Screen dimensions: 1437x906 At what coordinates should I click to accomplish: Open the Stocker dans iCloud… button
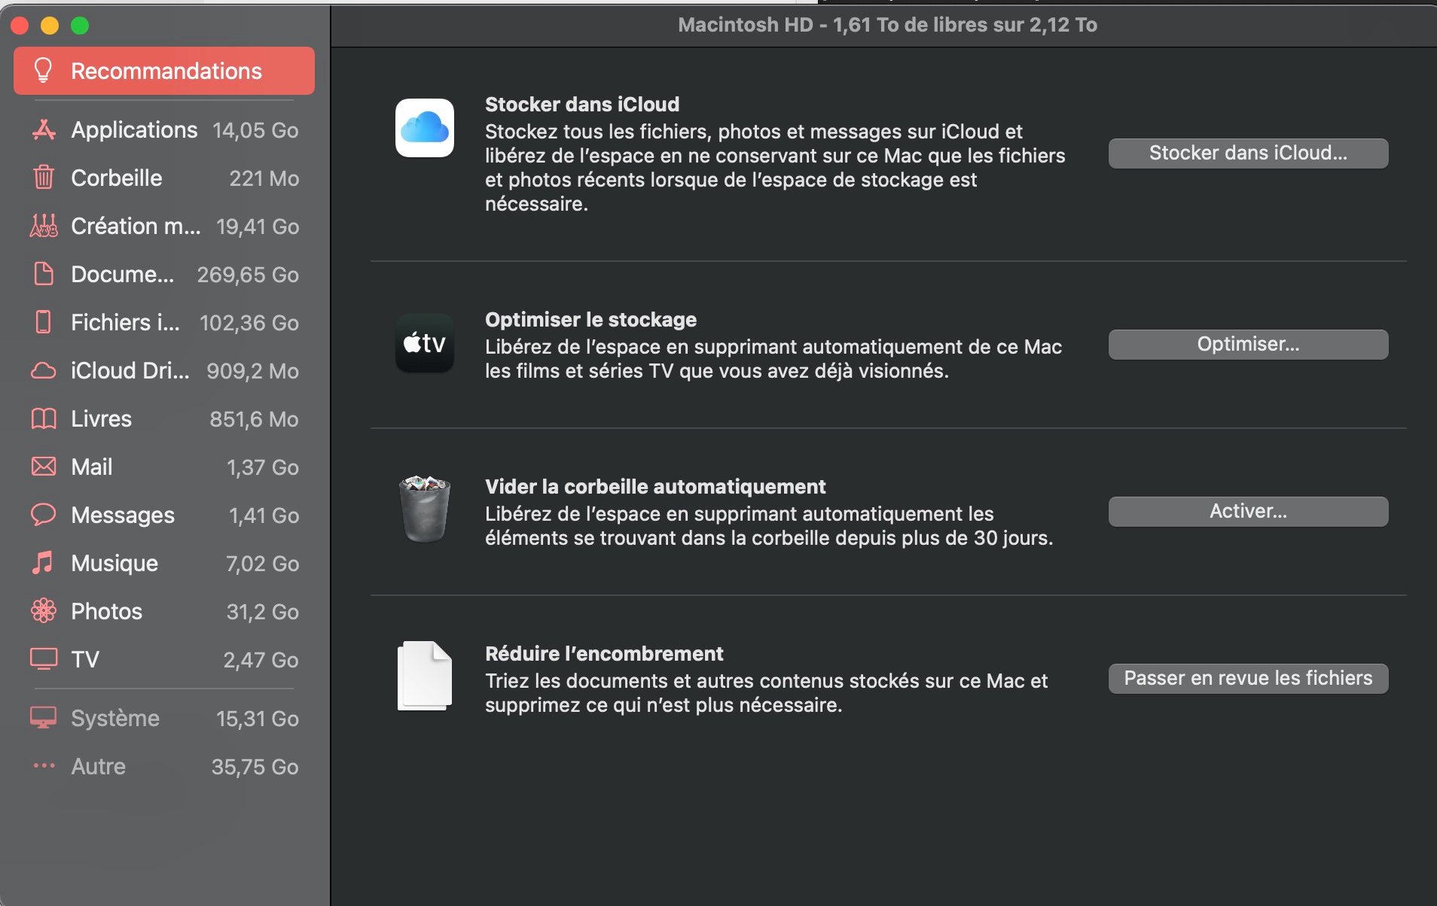coord(1248,154)
